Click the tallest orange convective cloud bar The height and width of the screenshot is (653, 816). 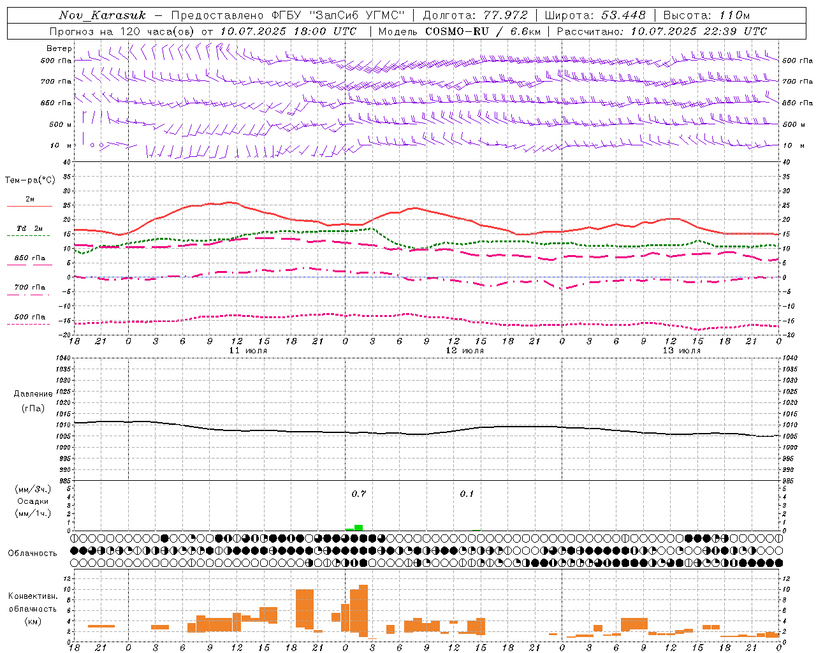click(x=363, y=611)
